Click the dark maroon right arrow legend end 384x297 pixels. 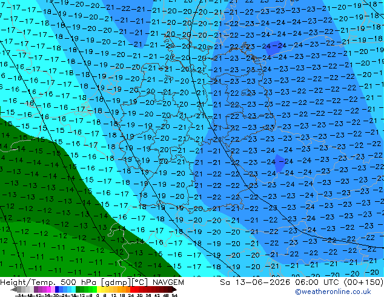[x=174, y=289]
